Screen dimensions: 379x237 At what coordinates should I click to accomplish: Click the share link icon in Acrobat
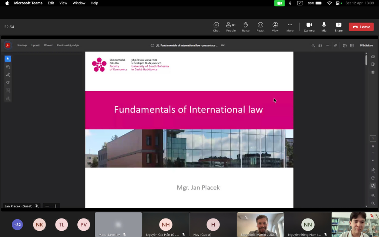point(335,46)
